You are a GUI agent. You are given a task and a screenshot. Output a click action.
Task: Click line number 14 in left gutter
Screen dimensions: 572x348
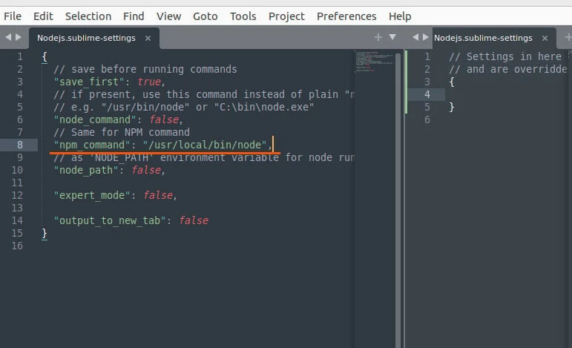pyautogui.click(x=19, y=220)
